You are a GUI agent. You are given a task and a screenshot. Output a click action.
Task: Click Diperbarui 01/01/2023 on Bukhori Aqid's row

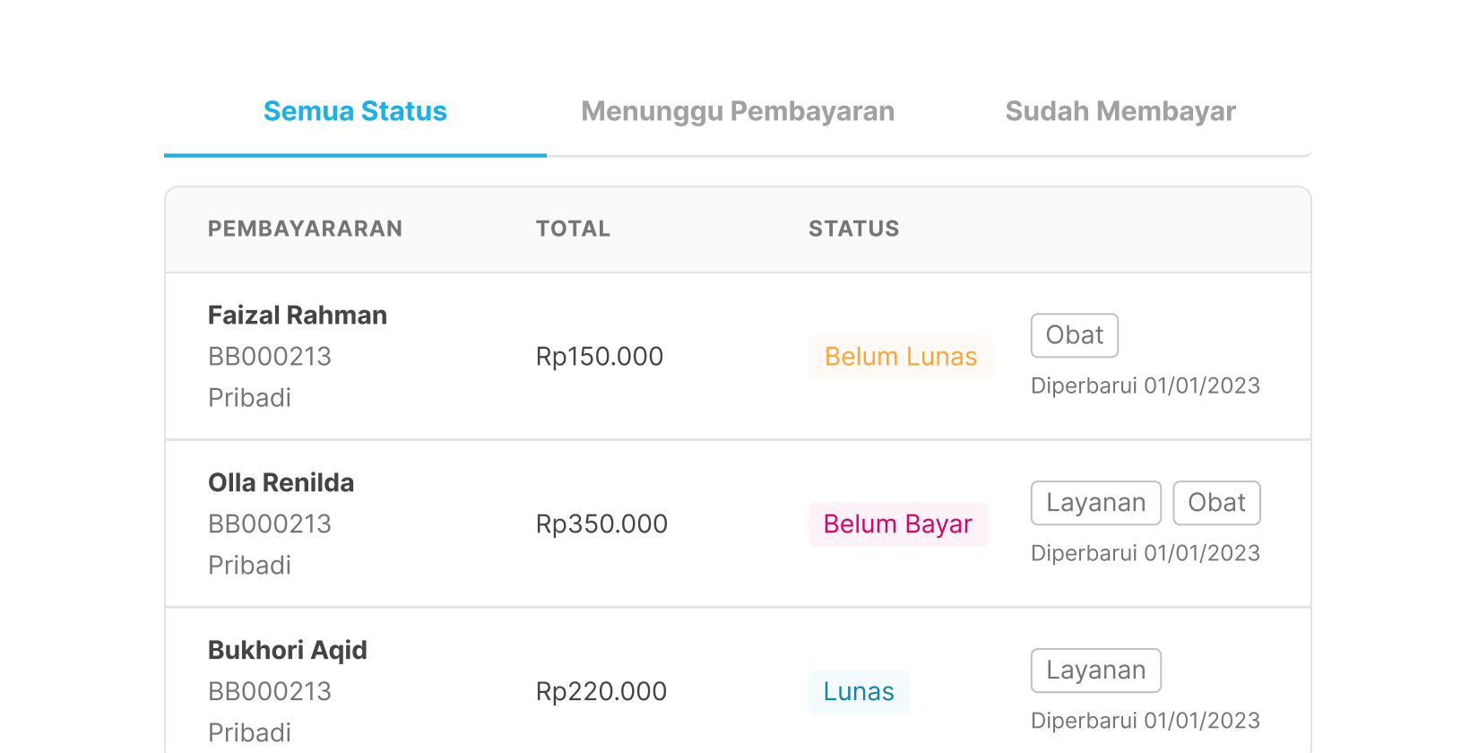1145,721
